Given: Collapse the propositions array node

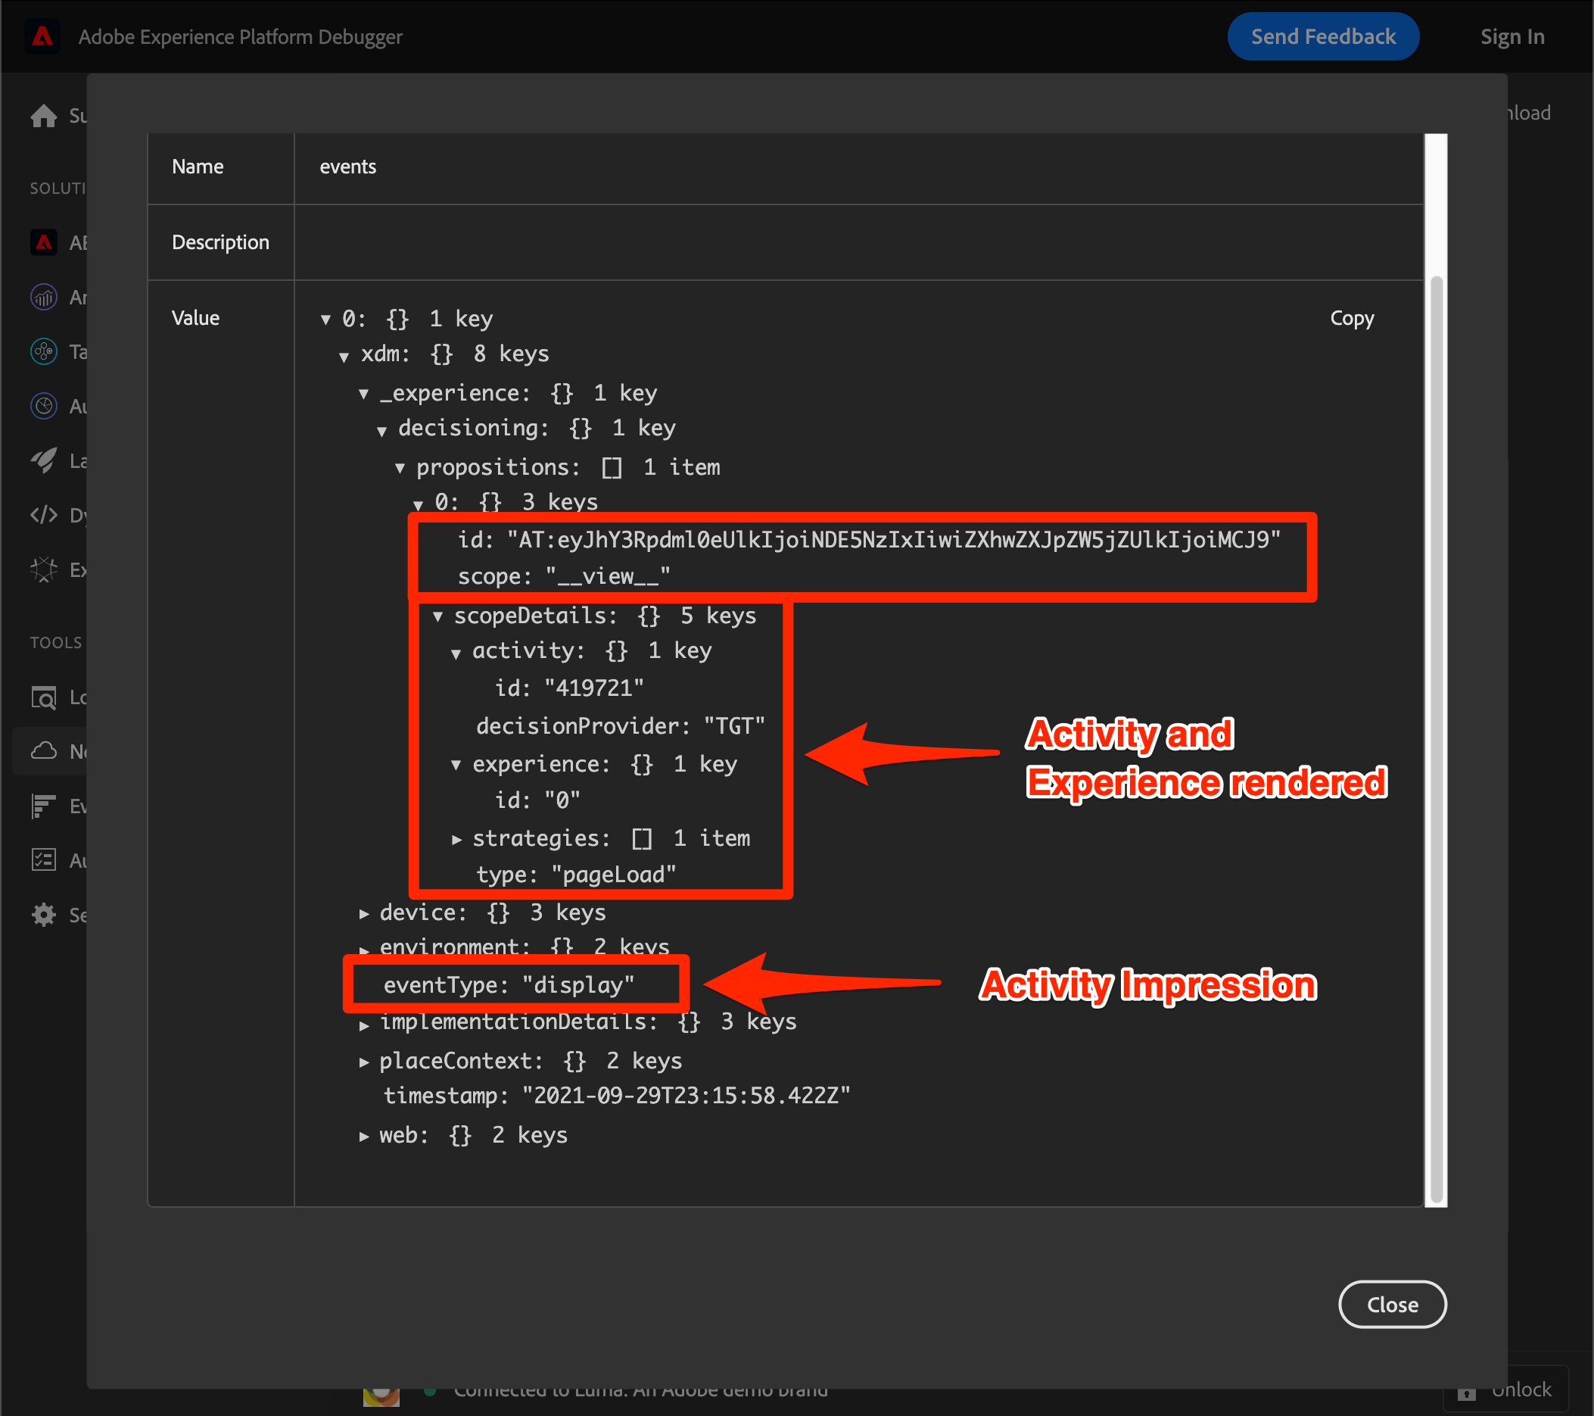Looking at the screenshot, I should (400, 468).
